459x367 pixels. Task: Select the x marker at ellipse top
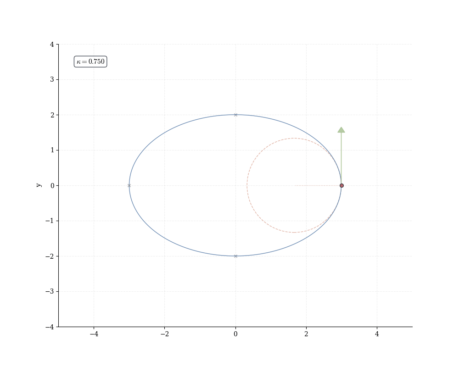[235, 115]
